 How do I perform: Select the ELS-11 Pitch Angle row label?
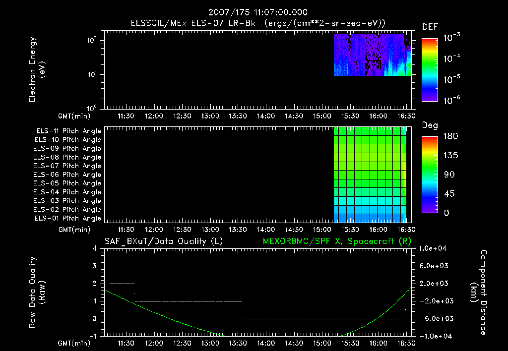(x=68, y=131)
